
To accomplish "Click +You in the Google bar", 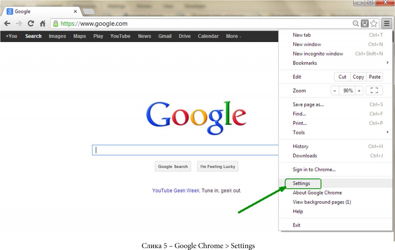I will tap(12, 36).
